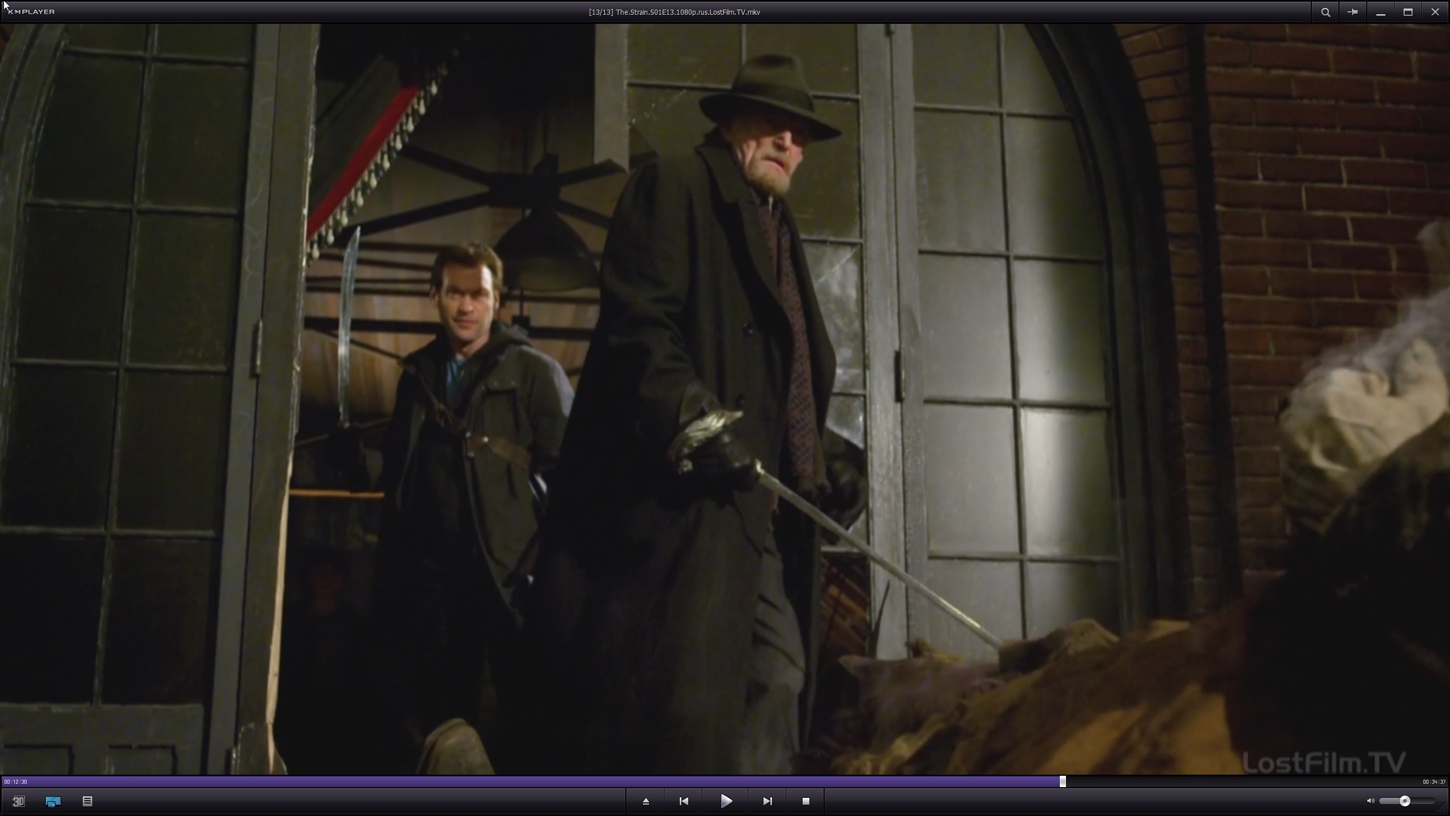Click the file title The.Strain.S01E13 text
The image size is (1450, 816).
tap(675, 12)
